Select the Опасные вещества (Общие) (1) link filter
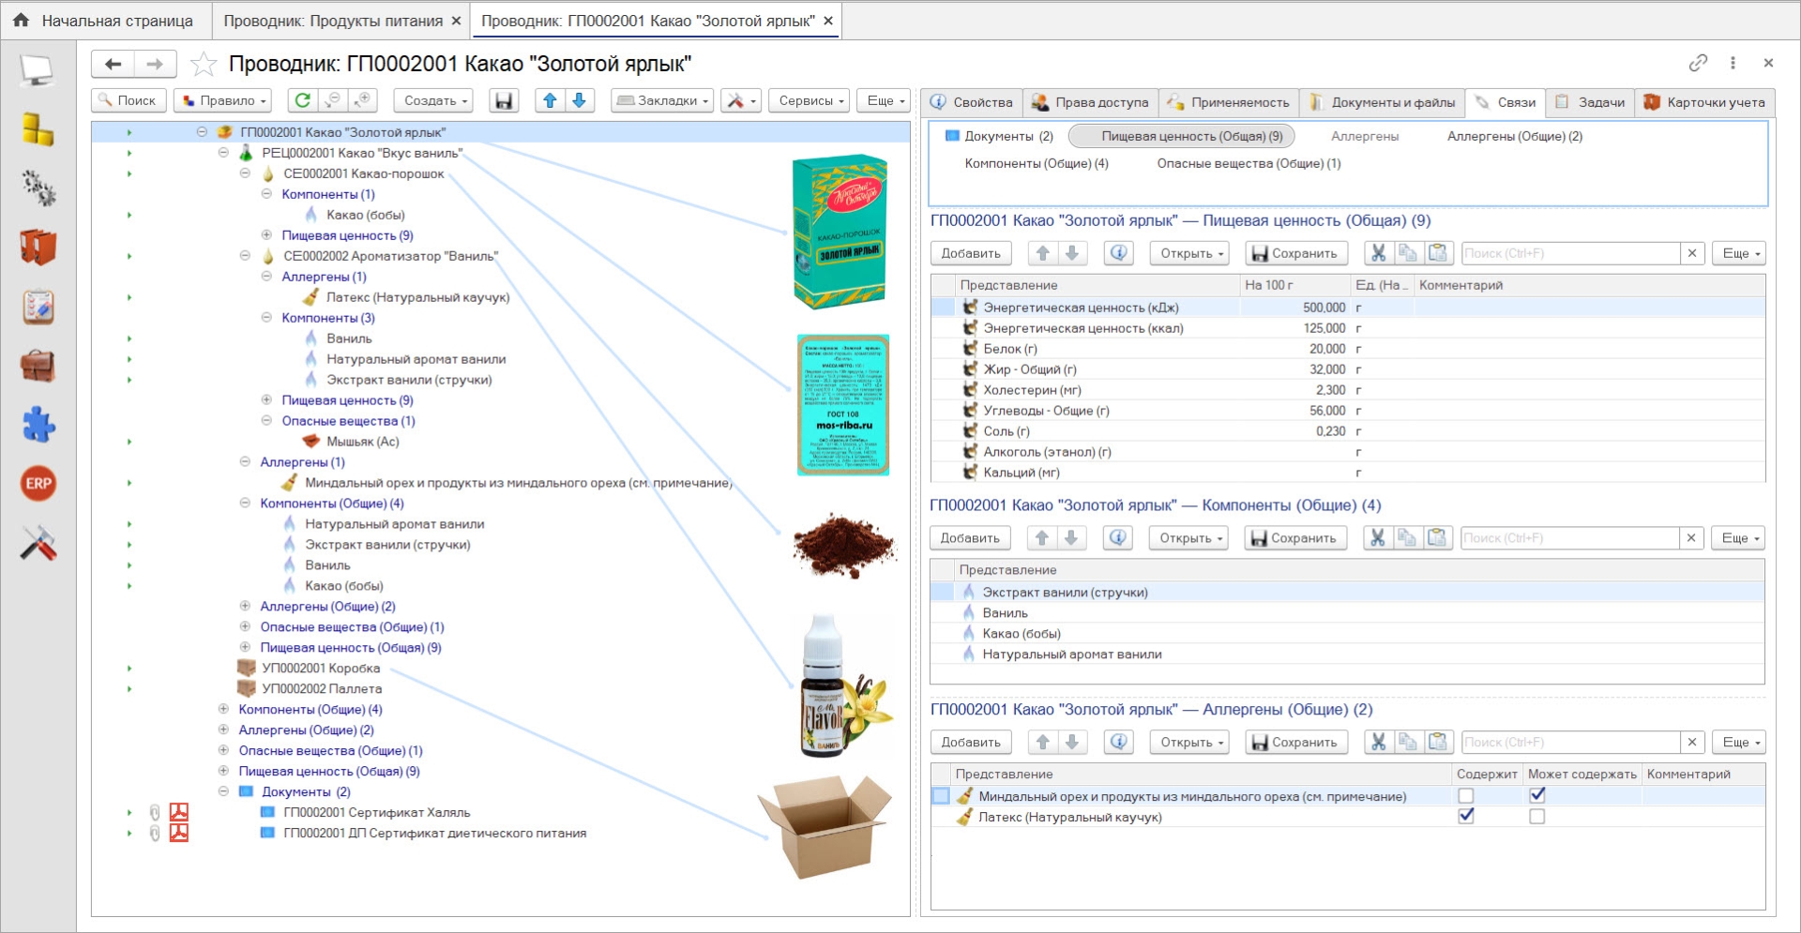The image size is (1801, 933). (1249, 163)
